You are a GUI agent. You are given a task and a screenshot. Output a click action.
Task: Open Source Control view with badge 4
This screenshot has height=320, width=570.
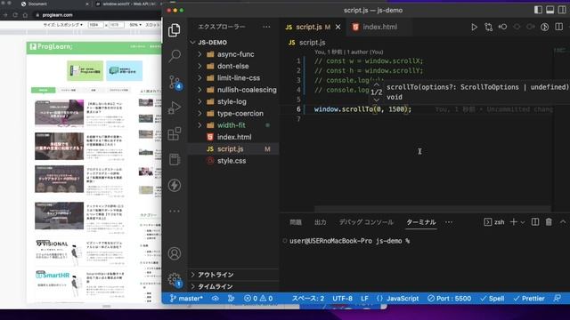[175, 82]
